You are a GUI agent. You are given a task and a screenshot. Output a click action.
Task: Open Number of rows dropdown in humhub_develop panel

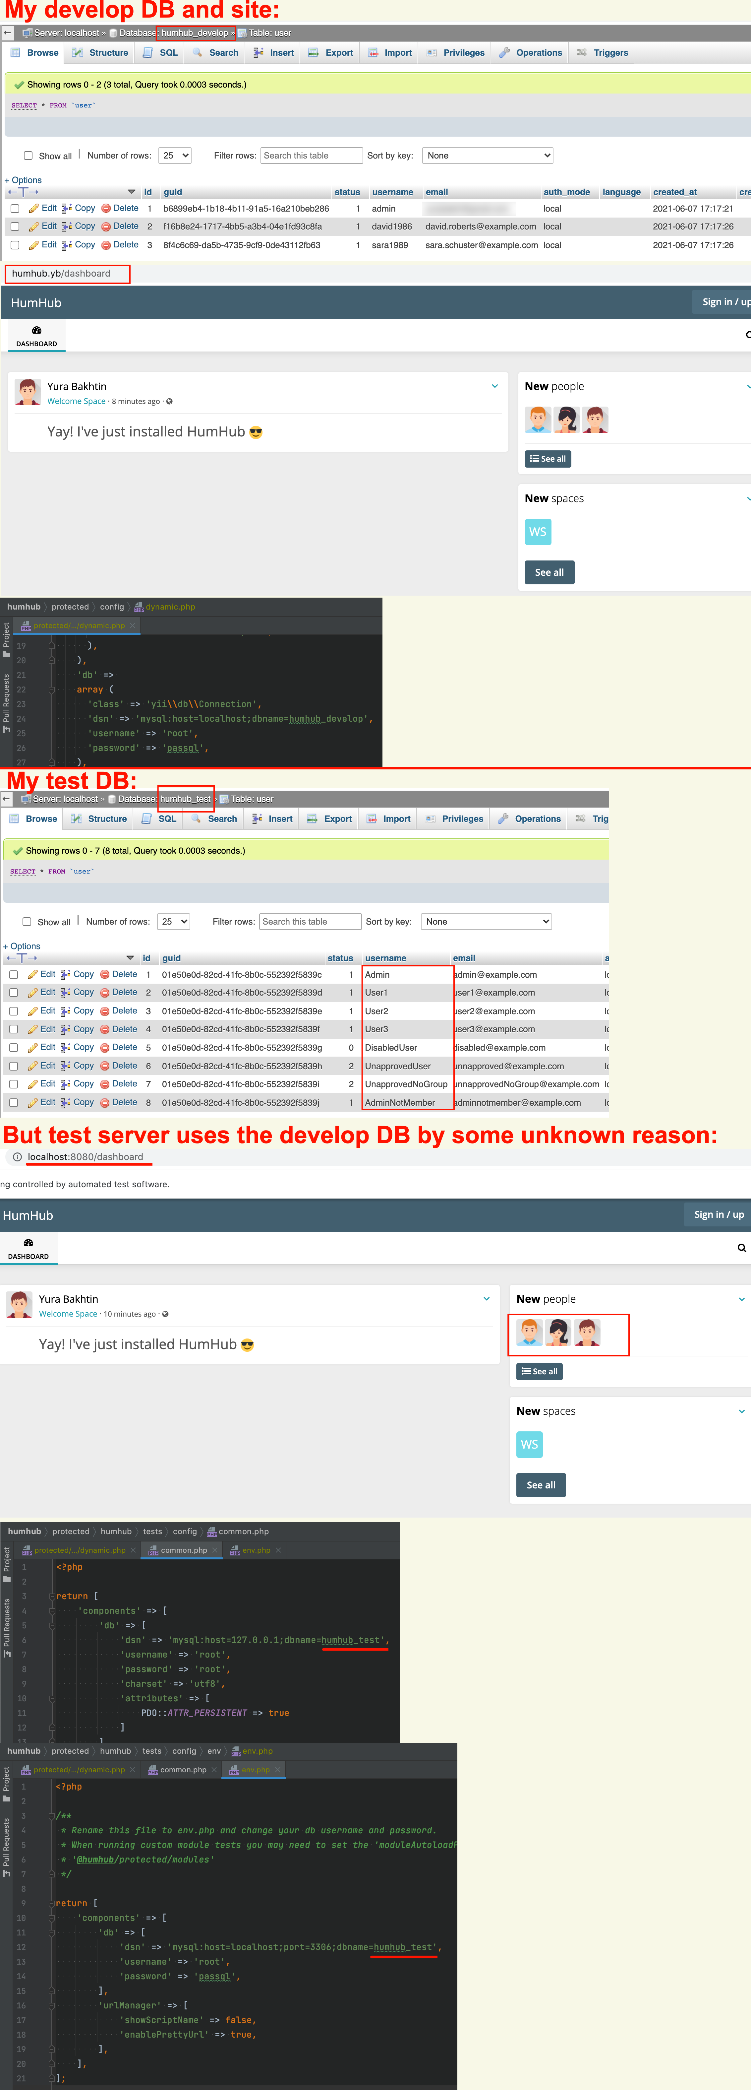click(175, 156)
